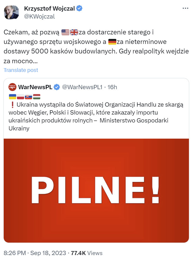195x259 pixels.
Task: Click the United States flag emoji
Action: click(x=65, y=32)
